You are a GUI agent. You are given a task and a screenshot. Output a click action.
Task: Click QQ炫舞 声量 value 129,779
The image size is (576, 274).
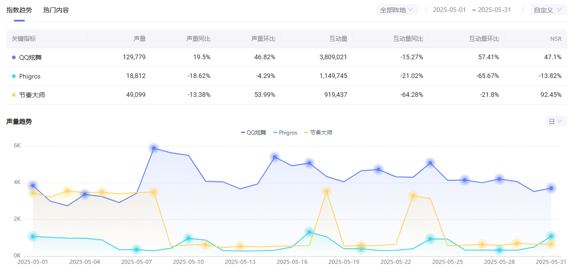pos(134,57)
